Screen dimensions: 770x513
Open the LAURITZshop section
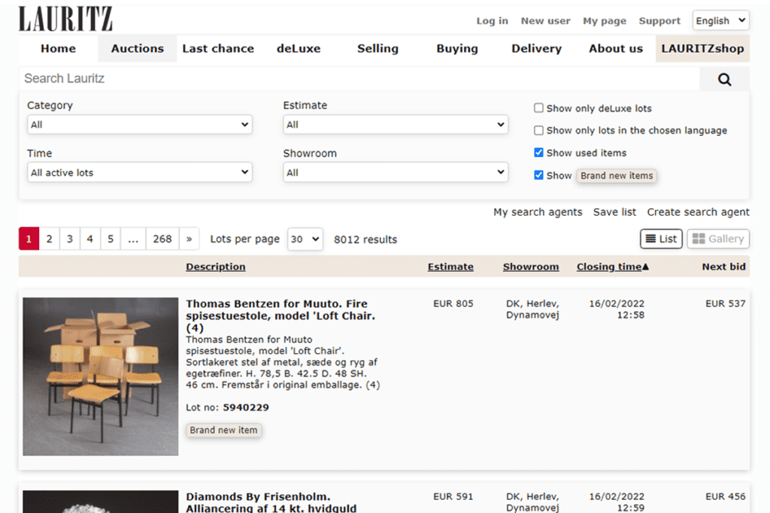tap(702, 48)
